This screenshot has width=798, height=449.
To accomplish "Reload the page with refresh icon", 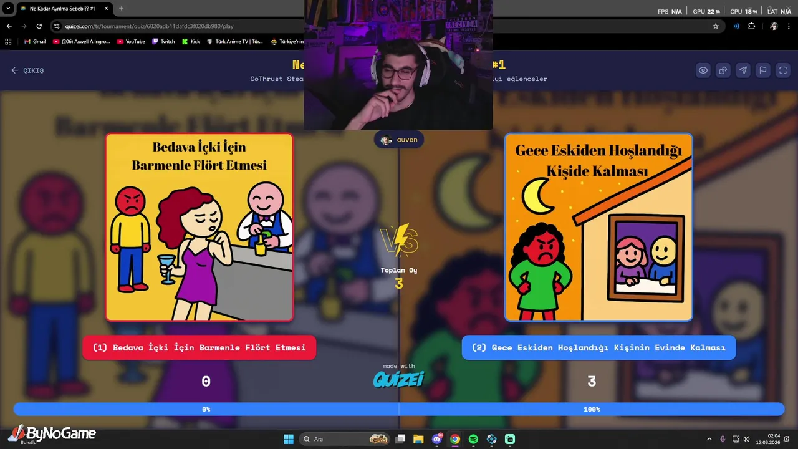I will click(39, 26).
